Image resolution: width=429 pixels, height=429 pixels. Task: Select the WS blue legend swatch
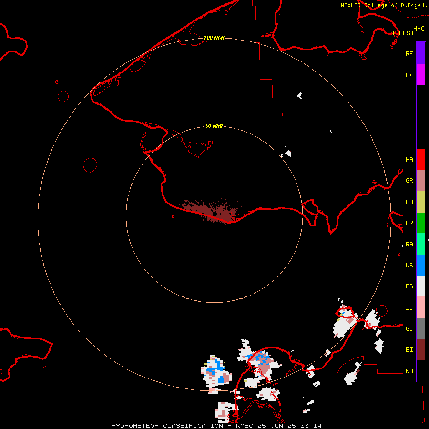(x=421, y=265)
